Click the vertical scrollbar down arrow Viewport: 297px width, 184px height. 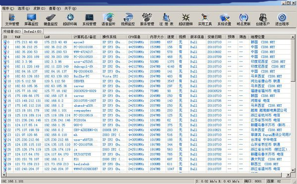tap(293, 170)
